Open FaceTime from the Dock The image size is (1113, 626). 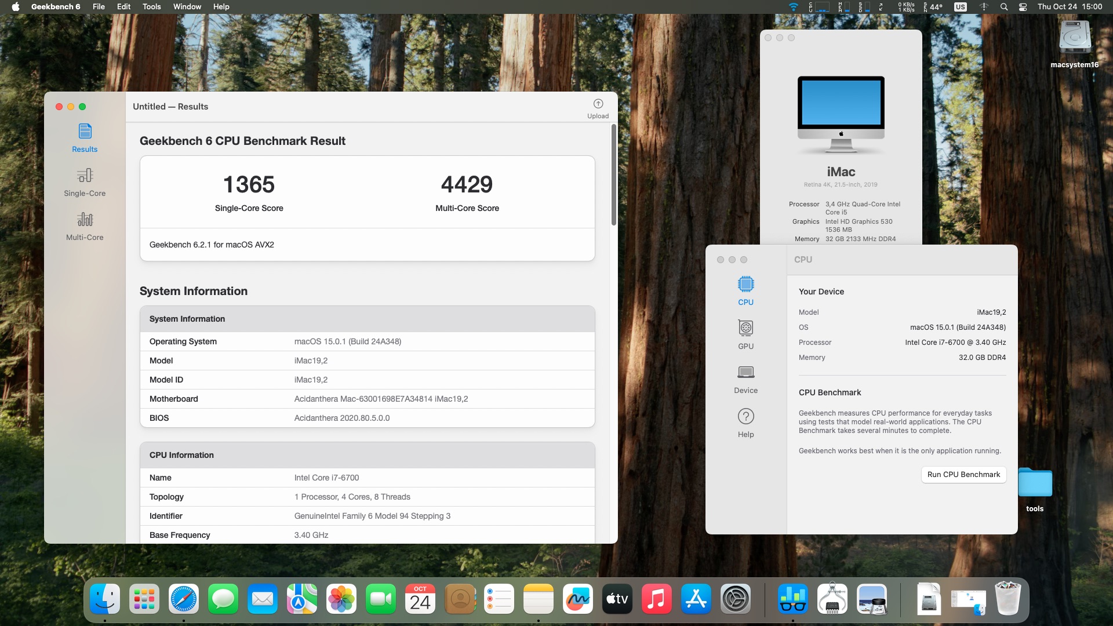coord(381,599)
